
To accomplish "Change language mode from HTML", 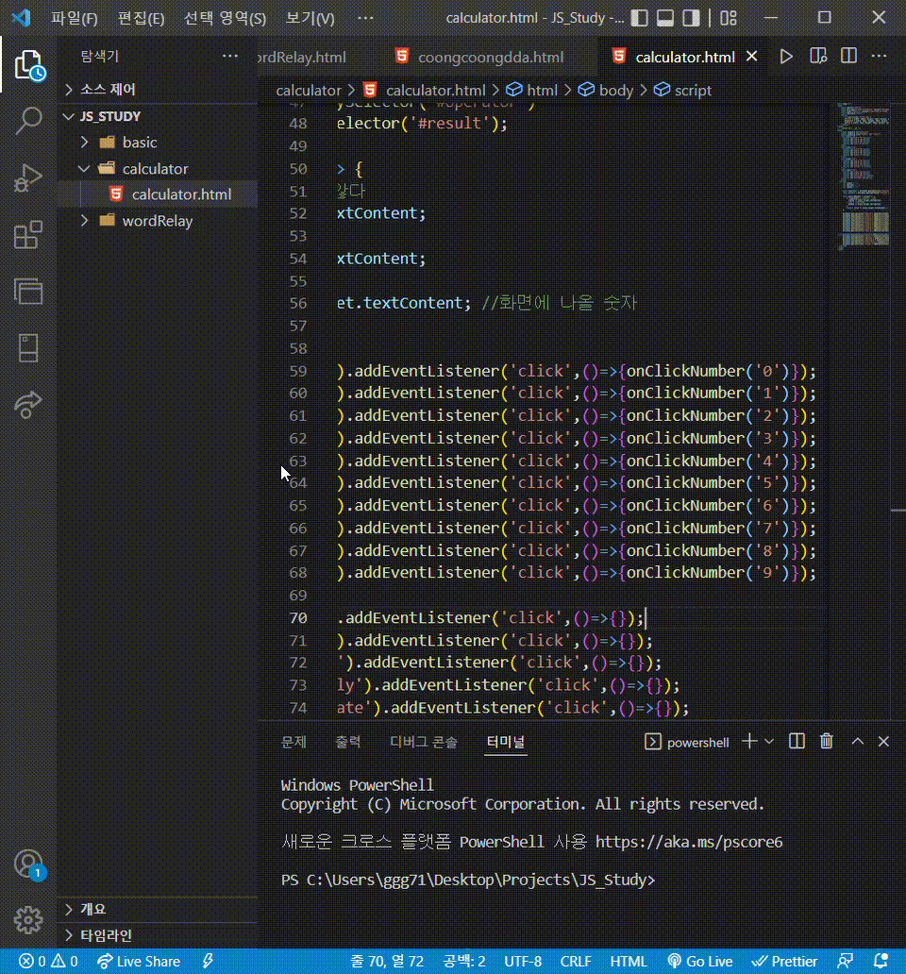I will pos(629,961).
